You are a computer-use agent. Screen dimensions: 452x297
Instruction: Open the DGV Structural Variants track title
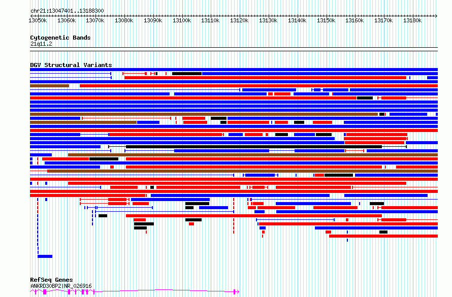[x=71, y=65]
